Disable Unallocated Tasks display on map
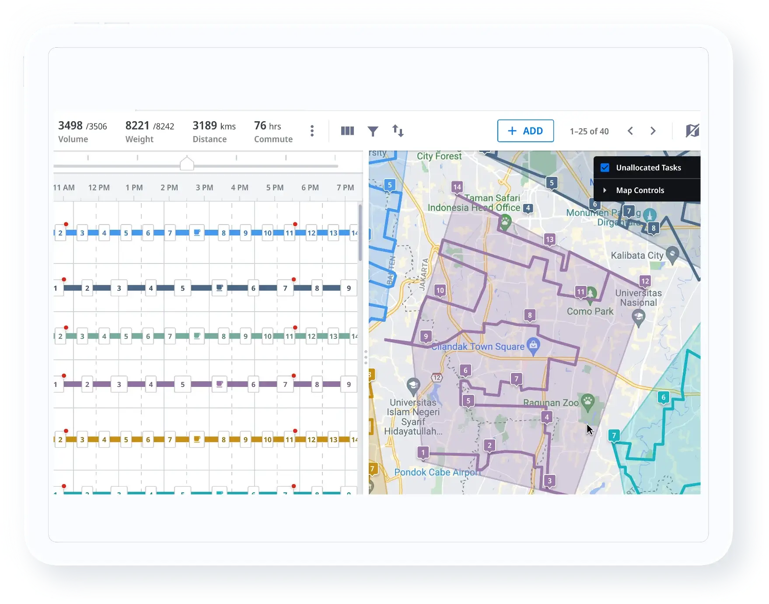The image size is (769, 604). (x=605, y=167)
